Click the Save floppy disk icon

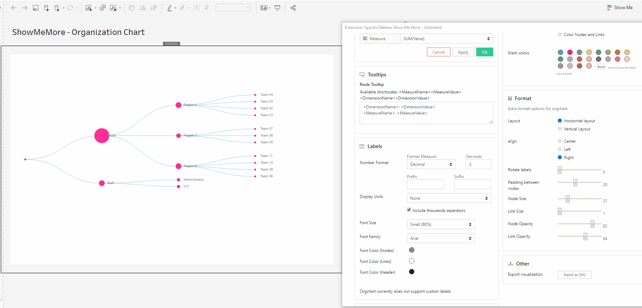coord(36,8)
